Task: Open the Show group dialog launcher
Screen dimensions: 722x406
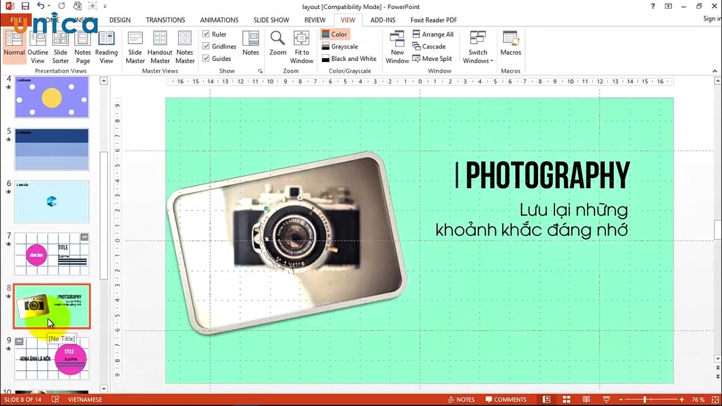Action: tap(260, 72)
